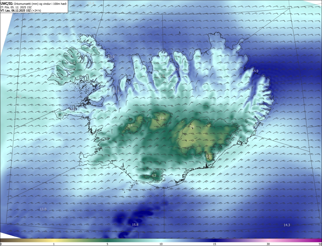The image size is (322, 246).
Task: Click the 'VT: Lau. 06.12.2025 15Z (+24 h)' line
Action: tap(21, 11)
